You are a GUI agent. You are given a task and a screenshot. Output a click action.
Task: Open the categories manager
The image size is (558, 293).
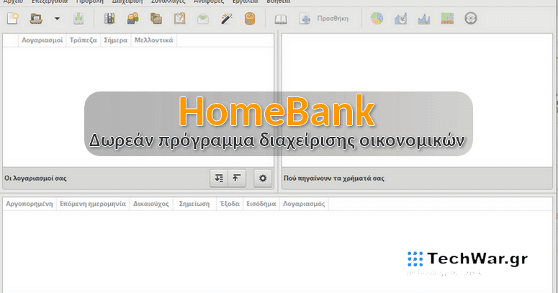(156, 19)
